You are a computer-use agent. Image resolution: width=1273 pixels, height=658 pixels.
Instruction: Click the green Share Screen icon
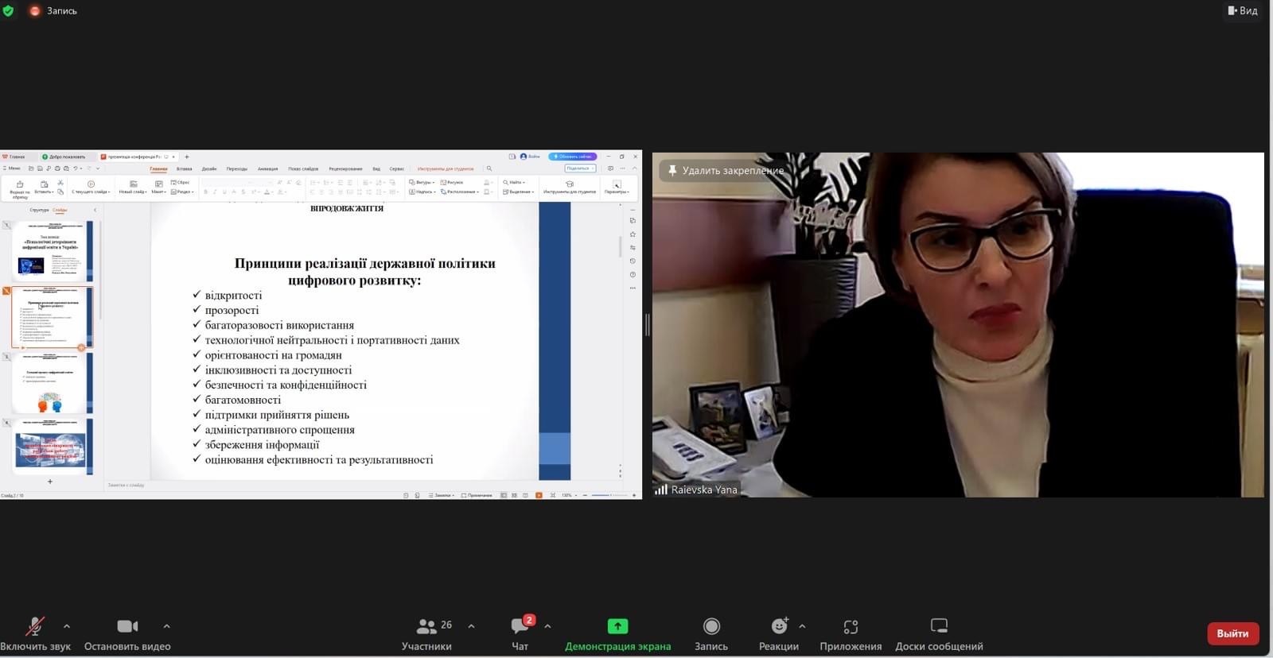(617, 626)
